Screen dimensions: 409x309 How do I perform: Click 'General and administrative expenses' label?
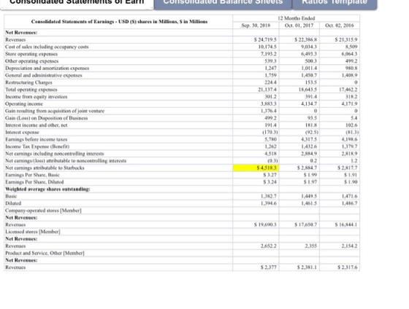click(44, 76)
